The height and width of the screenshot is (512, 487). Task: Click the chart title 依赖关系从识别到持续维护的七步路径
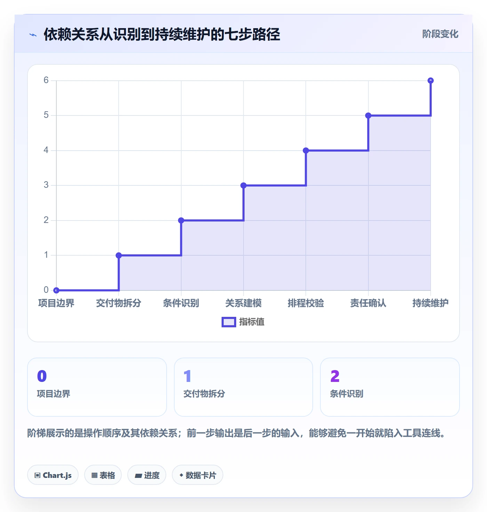(x=162, y=34)
